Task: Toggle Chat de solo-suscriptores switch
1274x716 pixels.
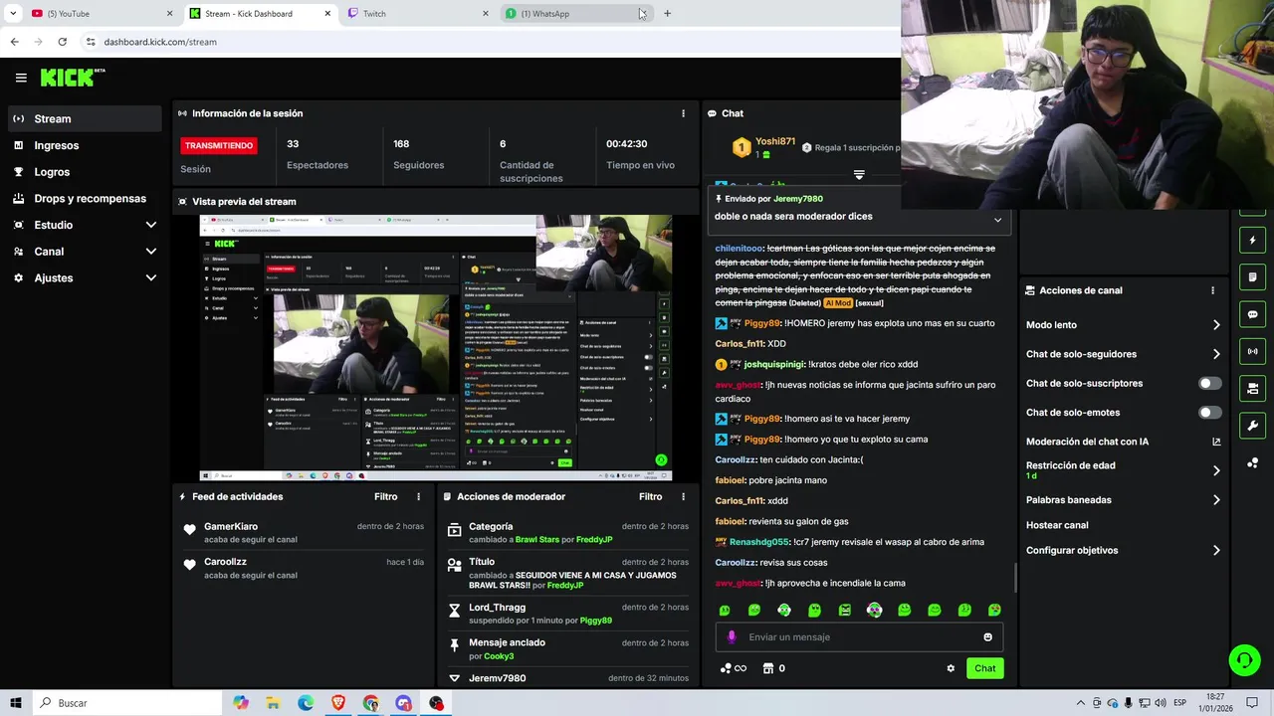Action: click(1210, 383)
